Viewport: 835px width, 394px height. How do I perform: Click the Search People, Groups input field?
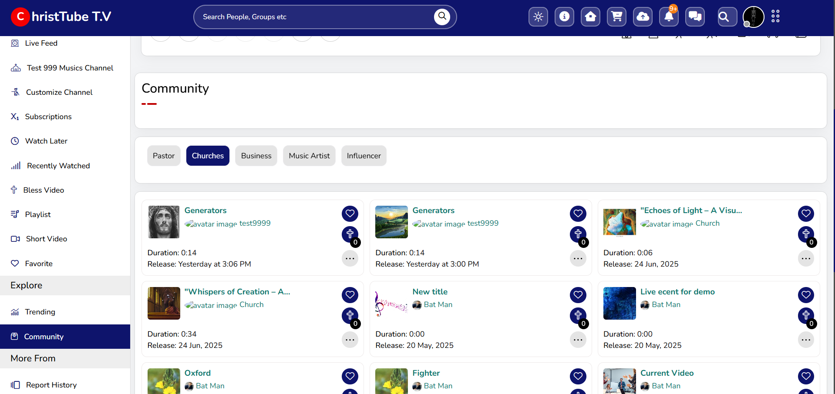click(x=313, y=17)
